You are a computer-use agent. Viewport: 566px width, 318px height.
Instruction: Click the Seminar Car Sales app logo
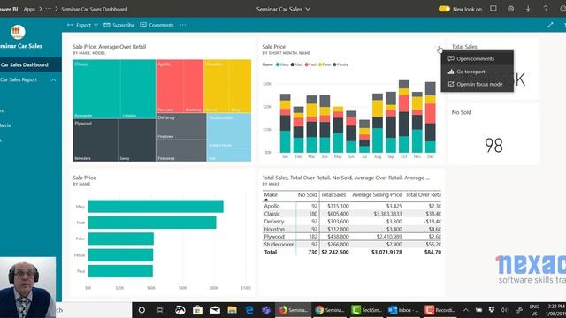click(x=18, y=32)
